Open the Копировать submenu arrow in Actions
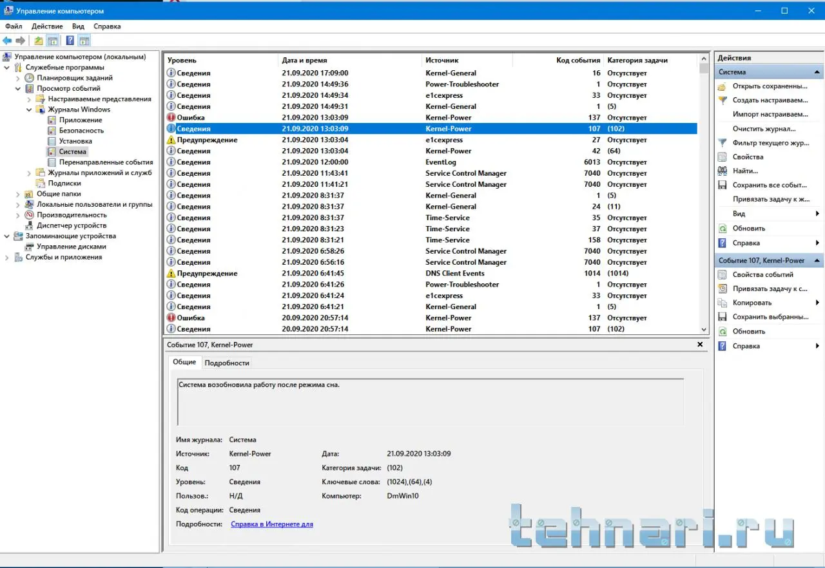 click(x=817, y=303)
